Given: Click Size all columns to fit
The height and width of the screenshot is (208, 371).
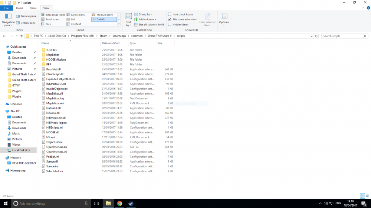Looking at the screenshot, I should (x=149, y=24).
